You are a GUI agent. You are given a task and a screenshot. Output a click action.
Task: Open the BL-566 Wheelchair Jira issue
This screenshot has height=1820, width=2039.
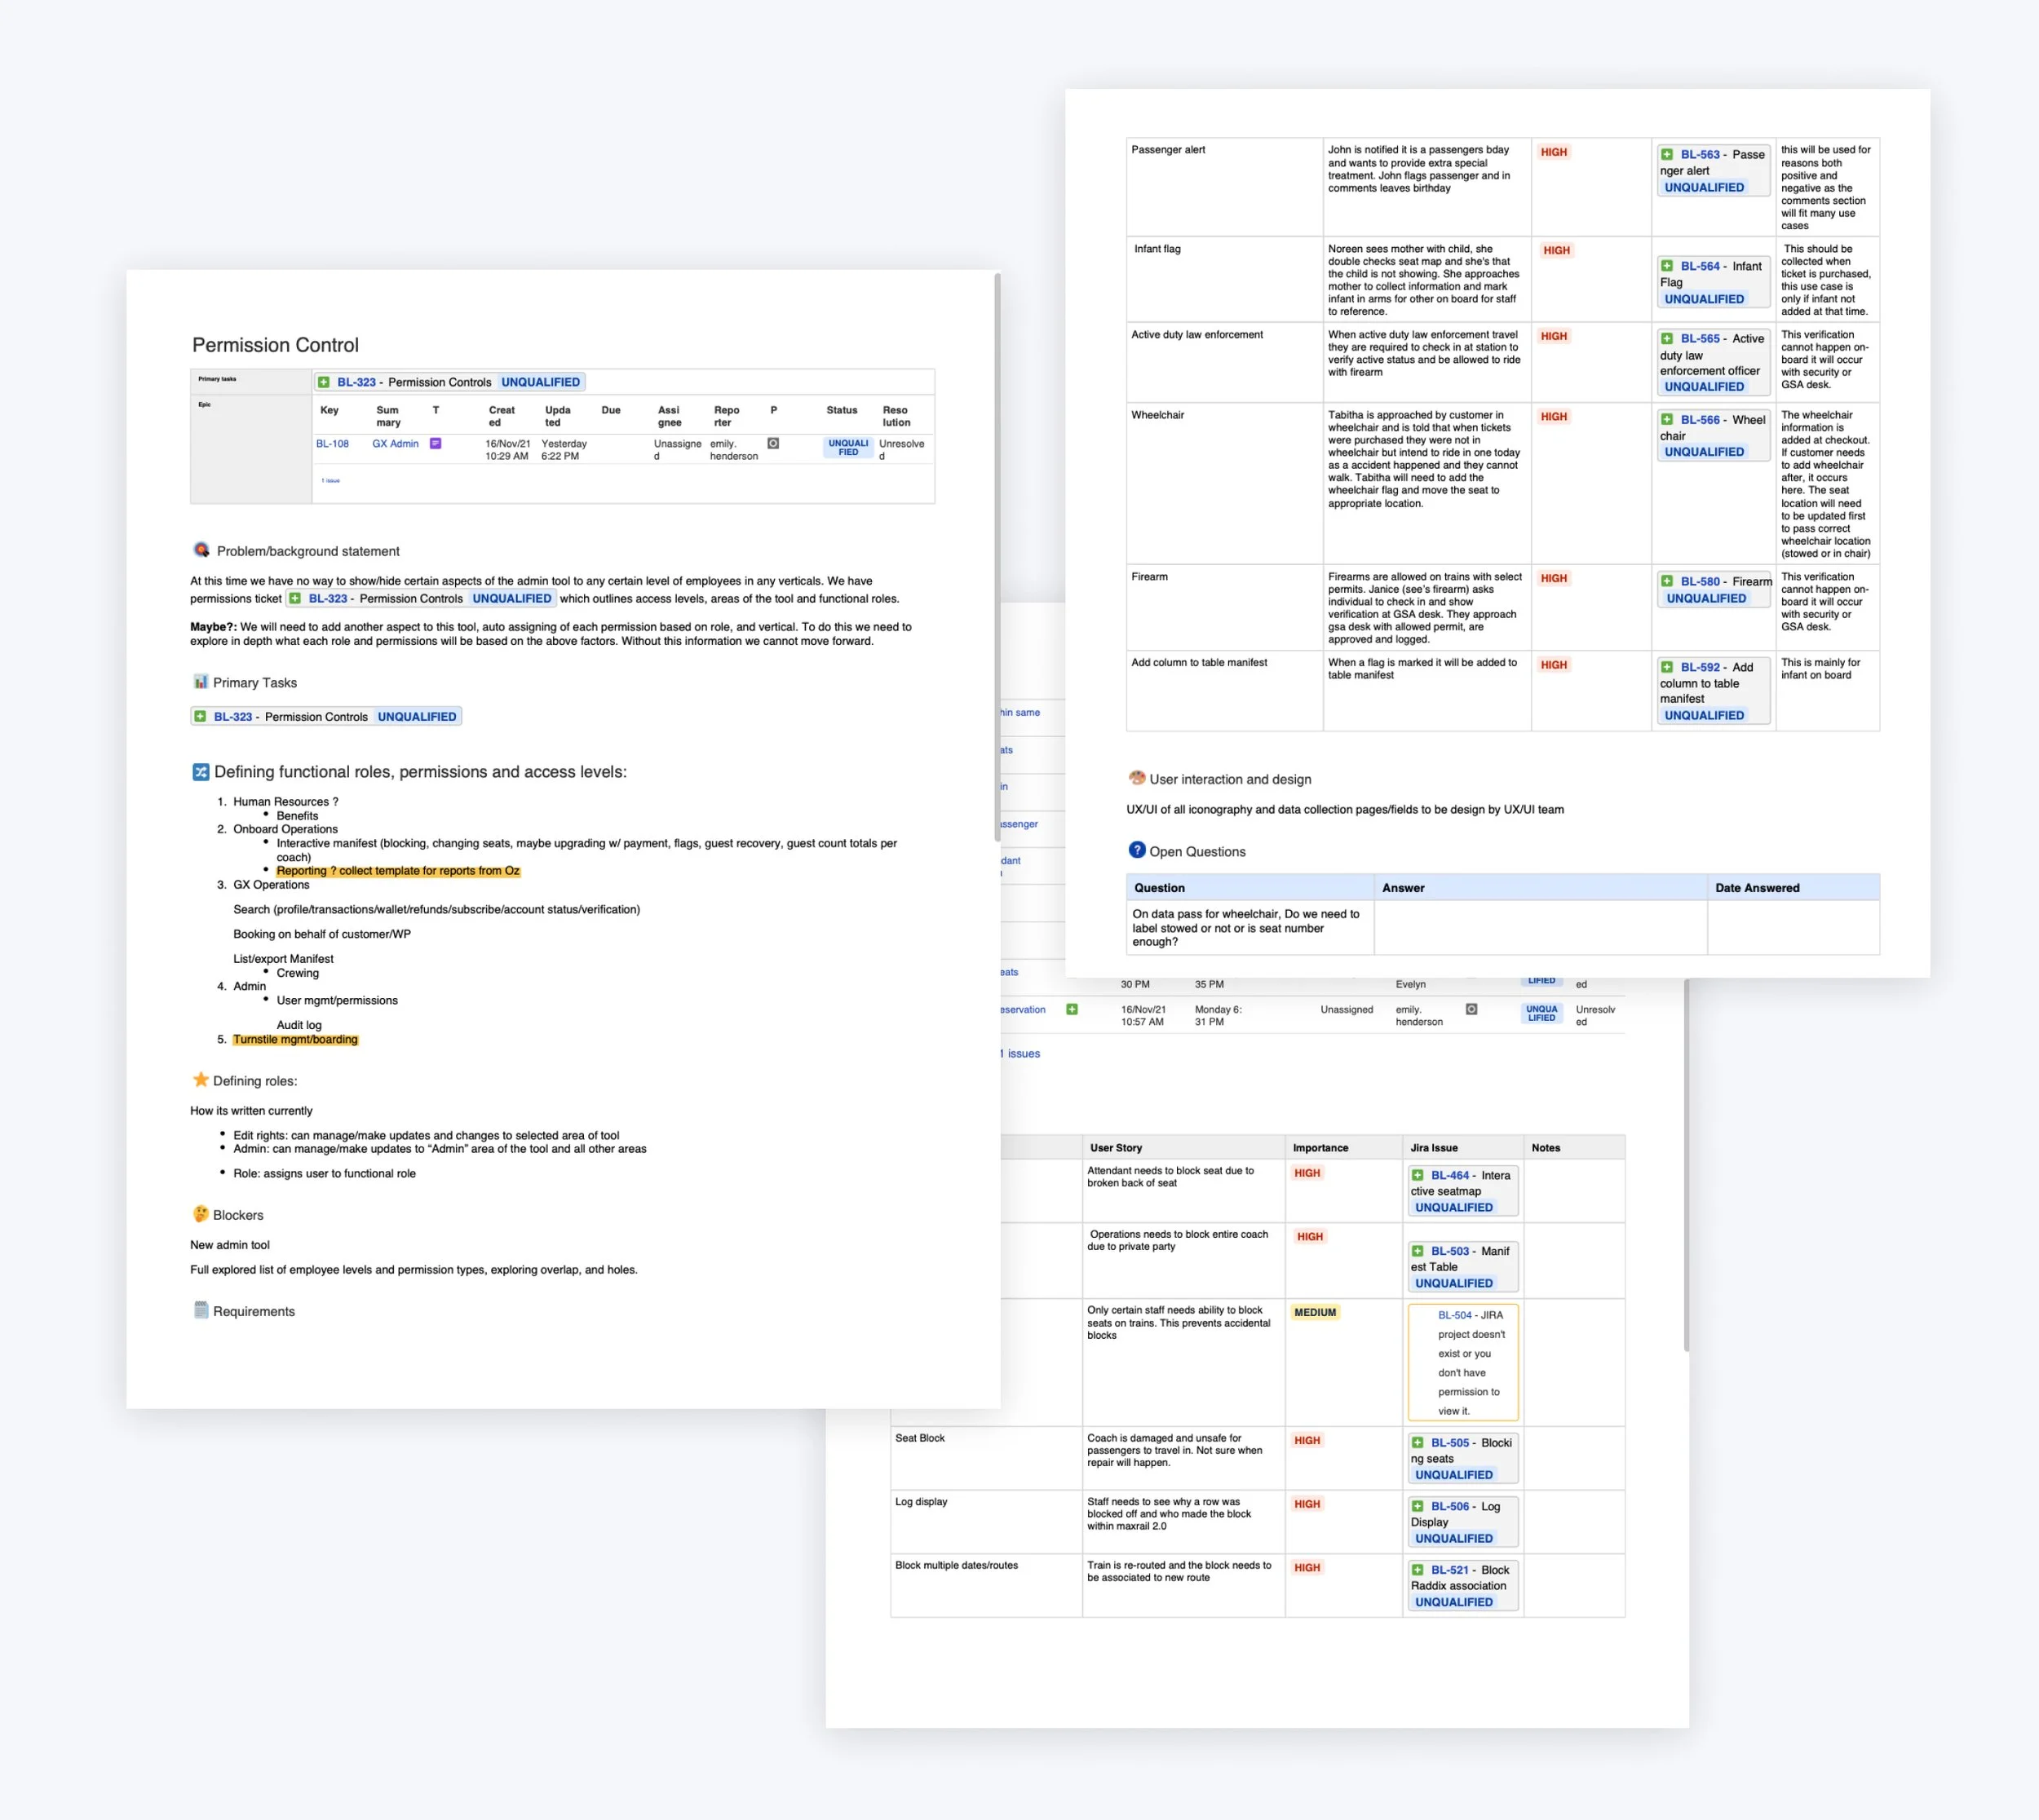[1700, 420]
